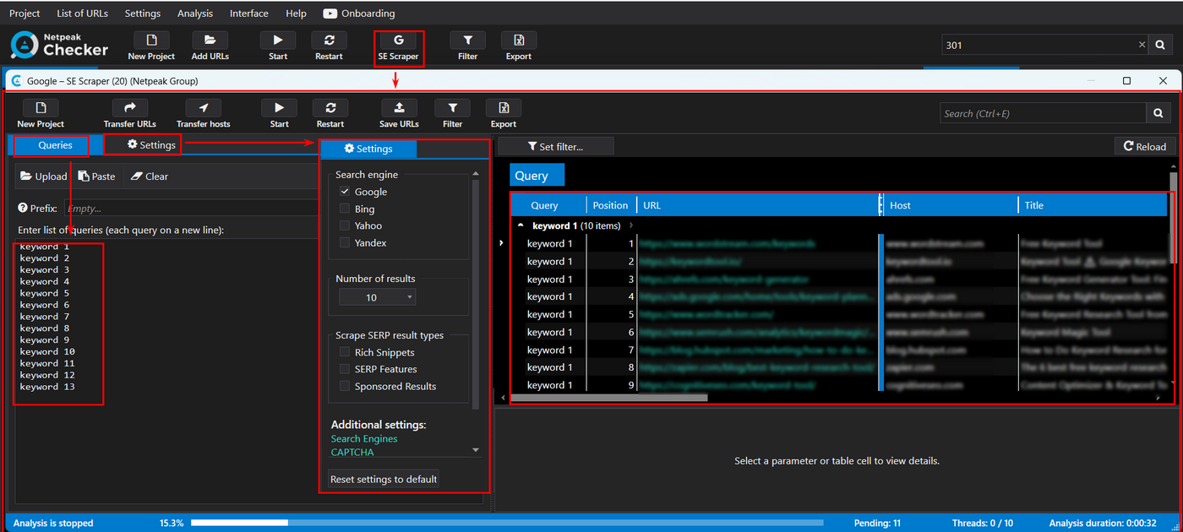Viewport: 1183px width, 532px height.
Task: Click Export in Netpeak Checker main toolbar
Action: (x=519, y=46)
